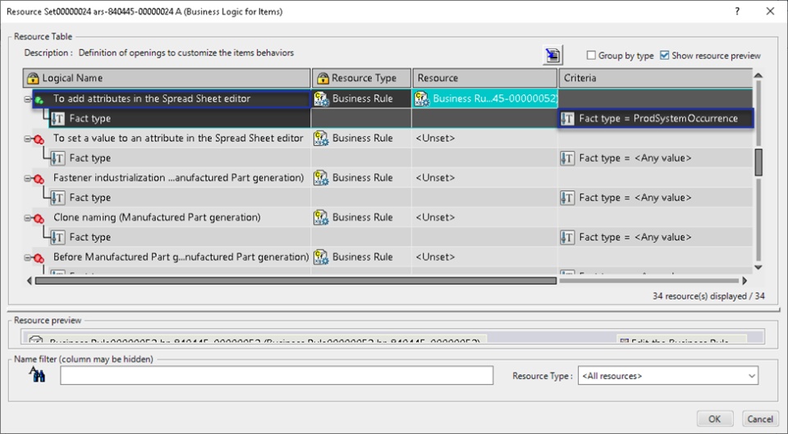
Task: Click Fact type icon under 'To set a value' row
Action: [x=57, y=158]
